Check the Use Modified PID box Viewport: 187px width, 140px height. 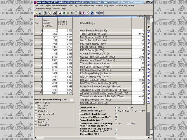116,134
